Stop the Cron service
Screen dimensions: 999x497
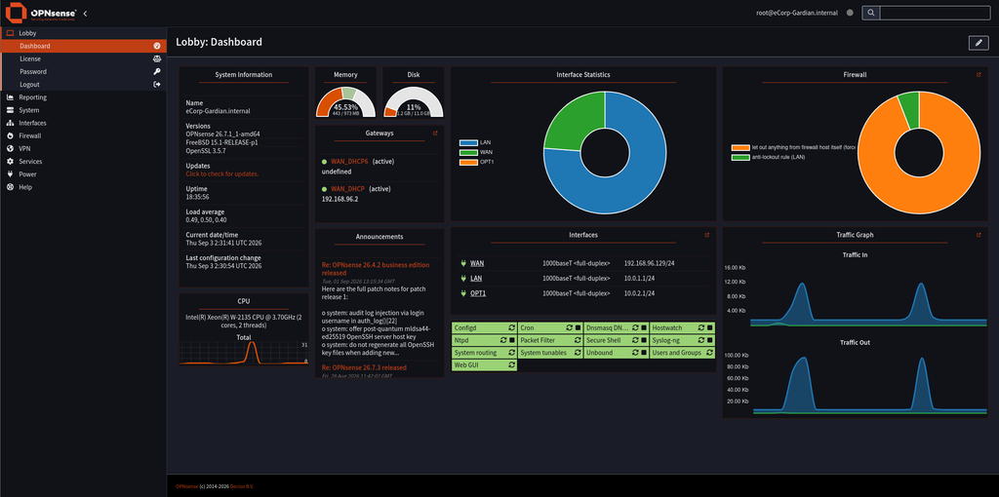coord(578,327)
